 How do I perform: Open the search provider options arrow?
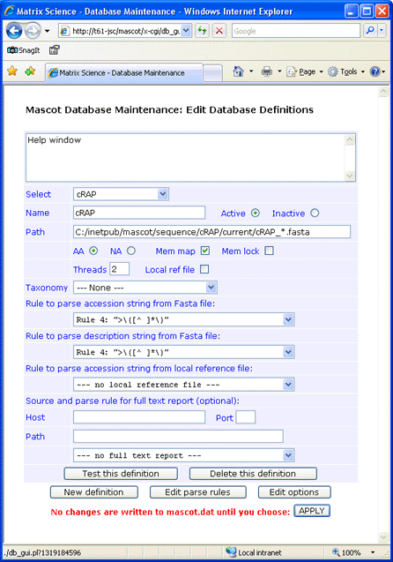point(382,31)
